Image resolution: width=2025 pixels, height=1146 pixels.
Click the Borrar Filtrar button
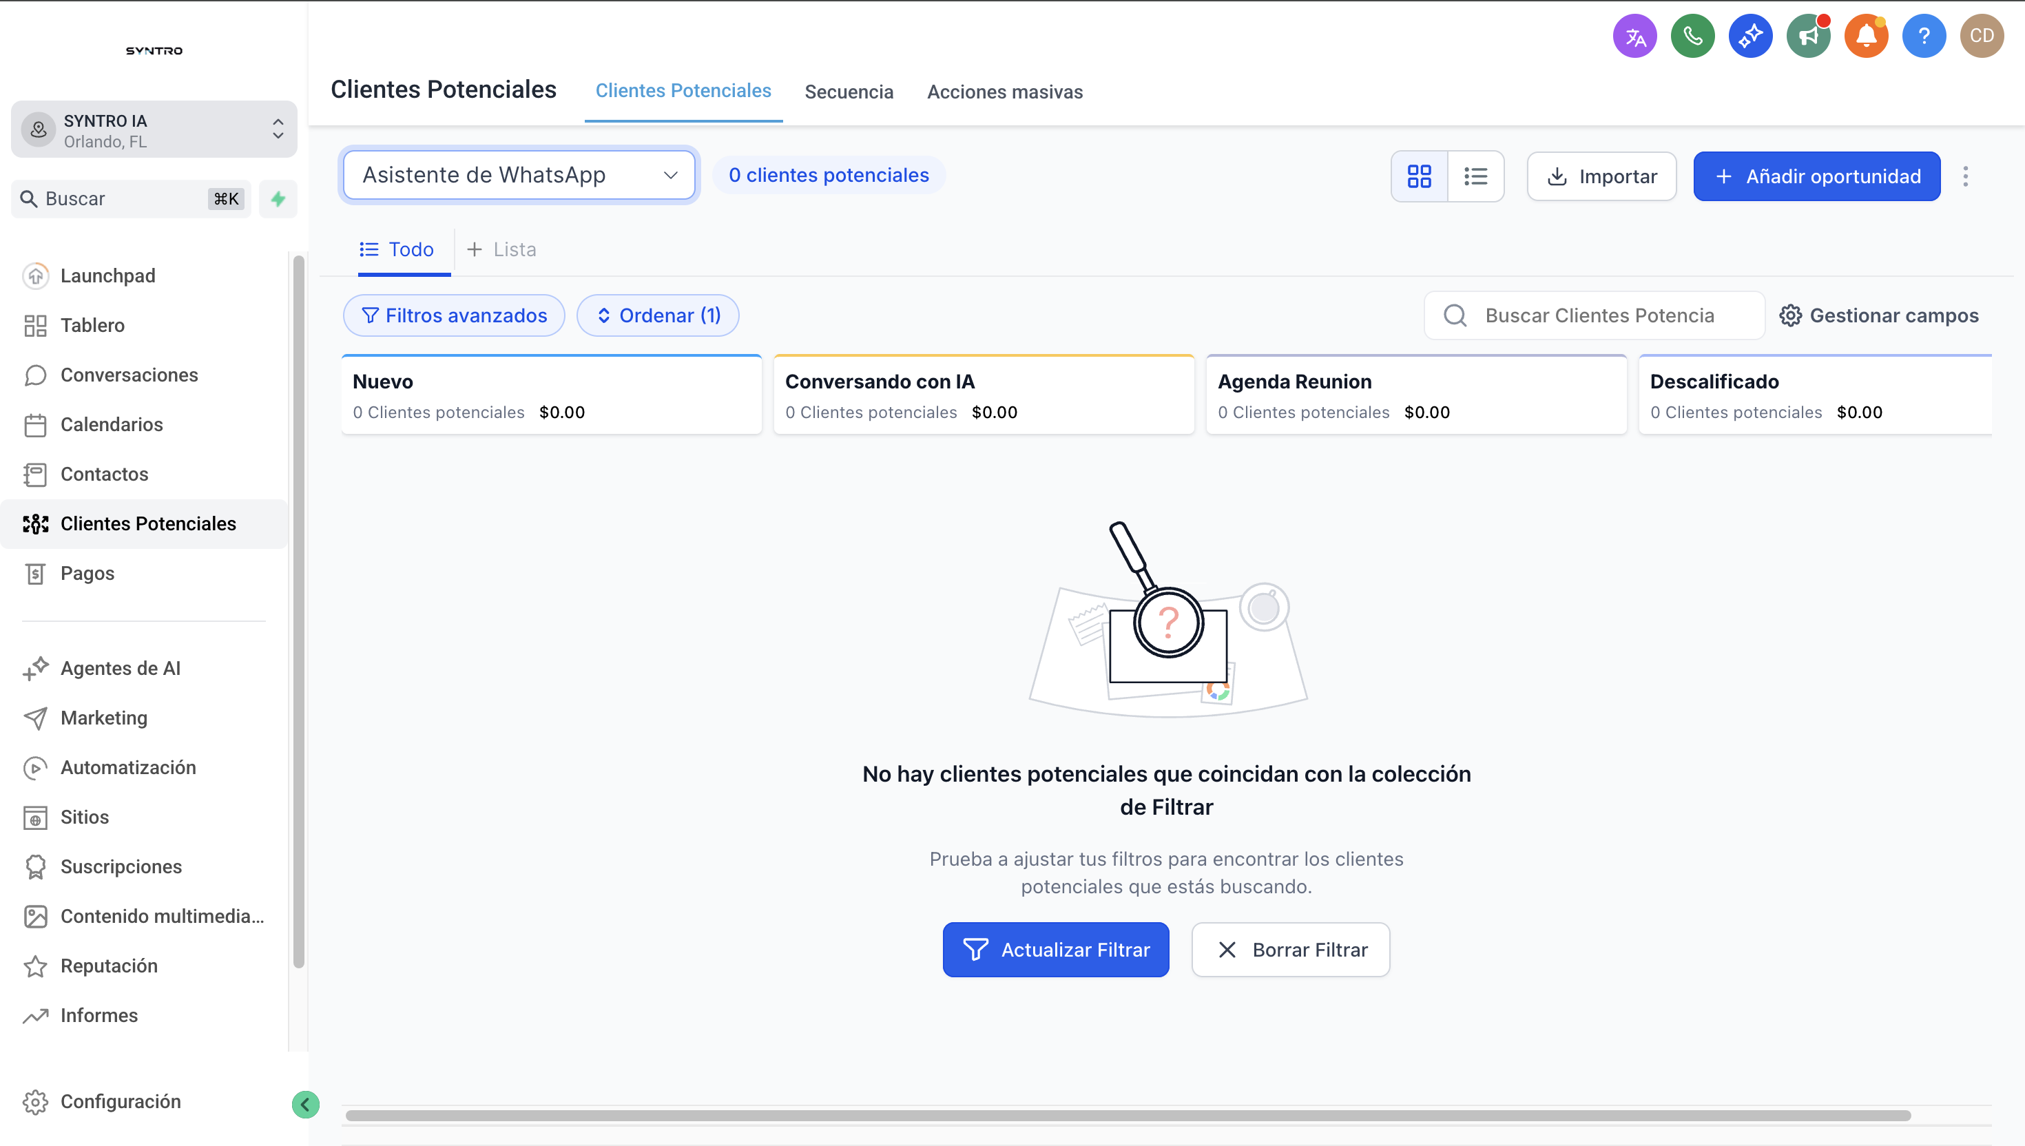1291,950
